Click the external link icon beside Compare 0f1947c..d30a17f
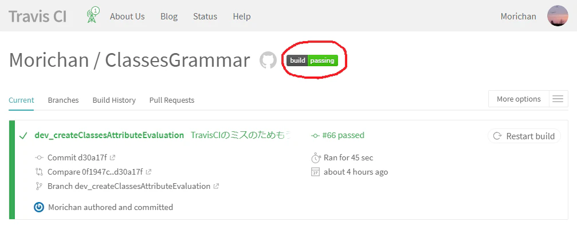Image resolution: width=577 pixels, height=226 pixels. point(148,172)
